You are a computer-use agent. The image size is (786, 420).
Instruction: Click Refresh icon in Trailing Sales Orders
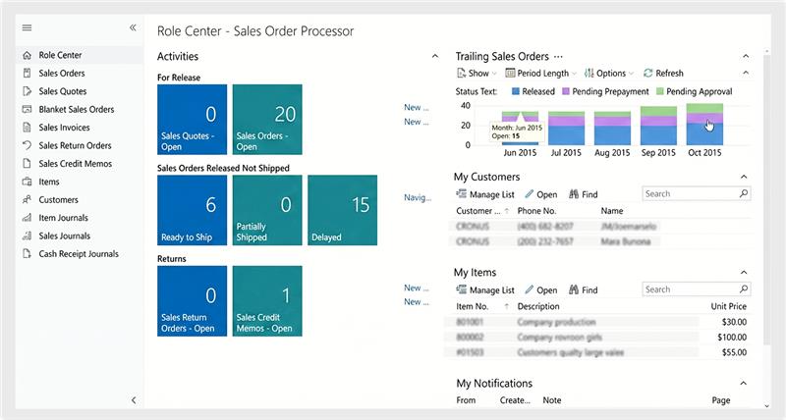[x=648, y=74]
